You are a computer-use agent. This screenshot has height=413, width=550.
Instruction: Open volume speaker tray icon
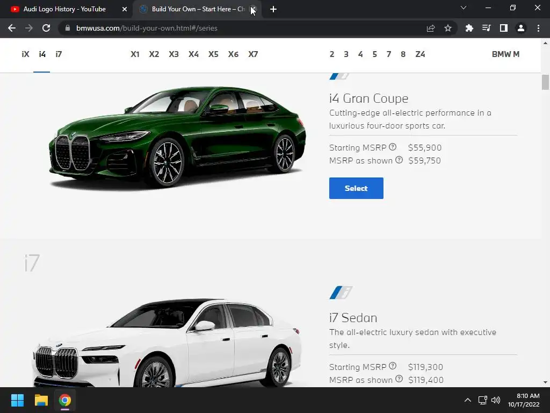(x=496, y=400)
